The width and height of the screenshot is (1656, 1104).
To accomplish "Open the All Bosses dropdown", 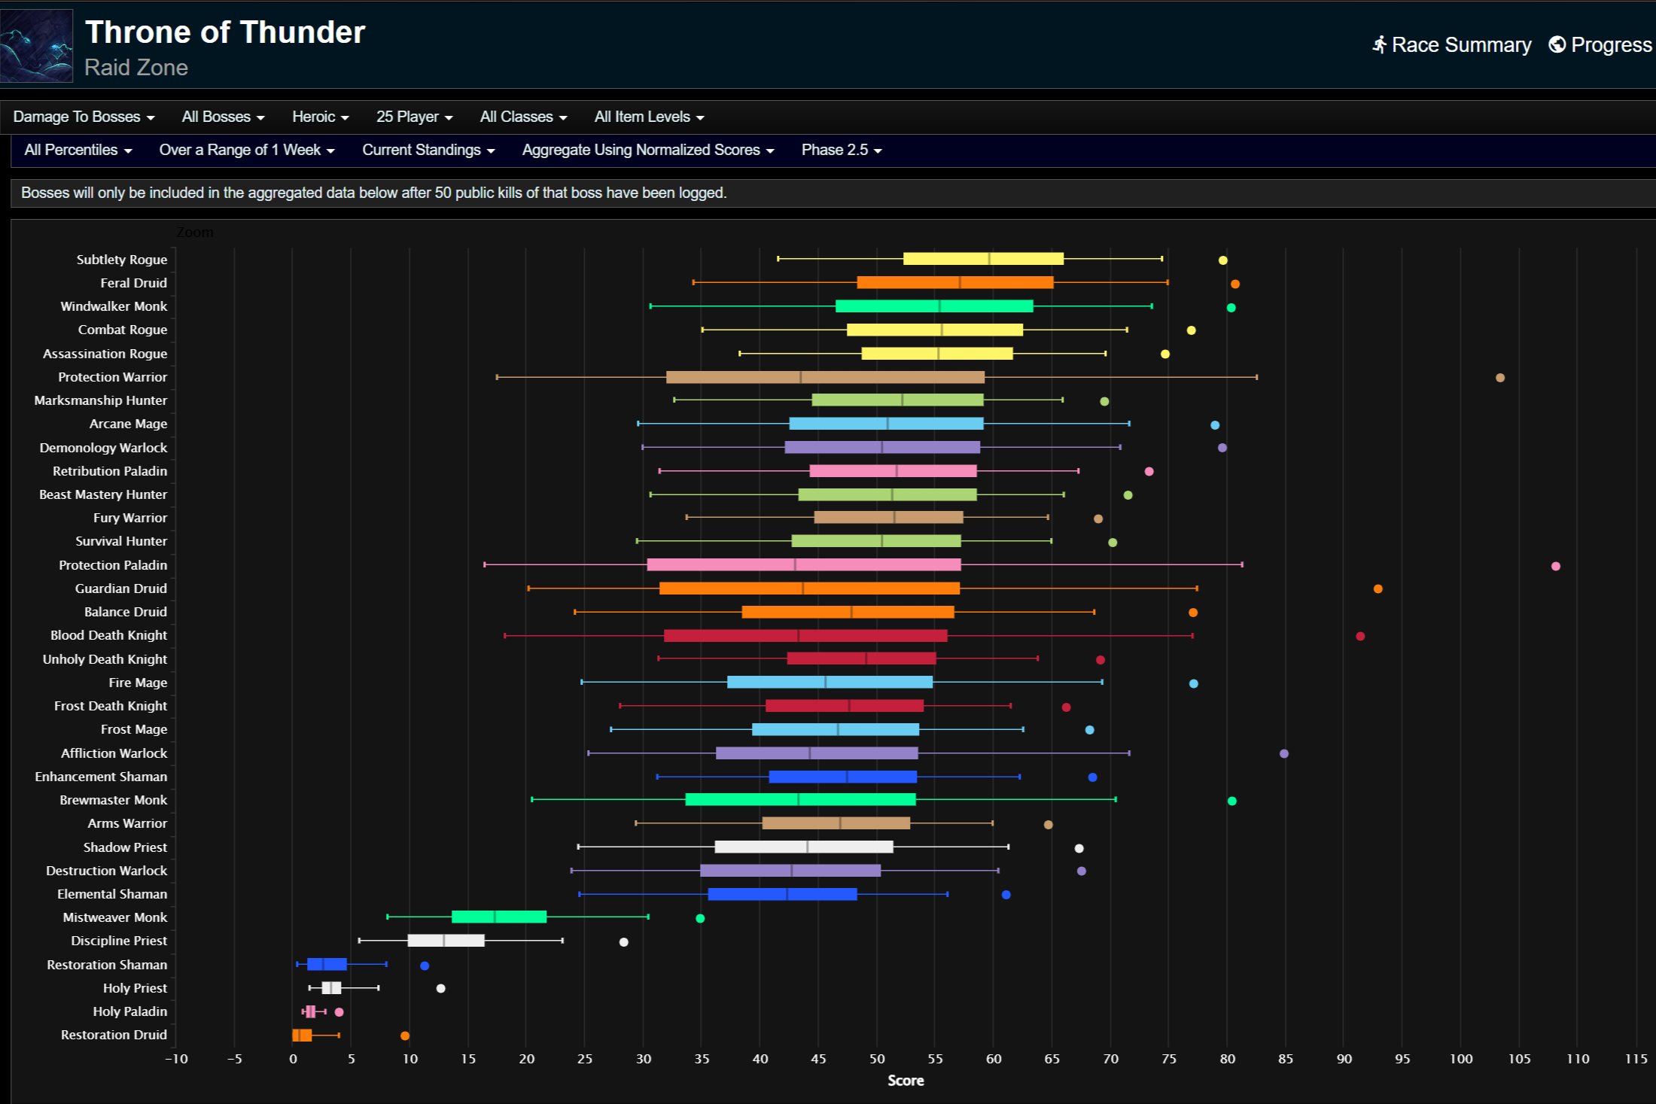I will point(223,117).
